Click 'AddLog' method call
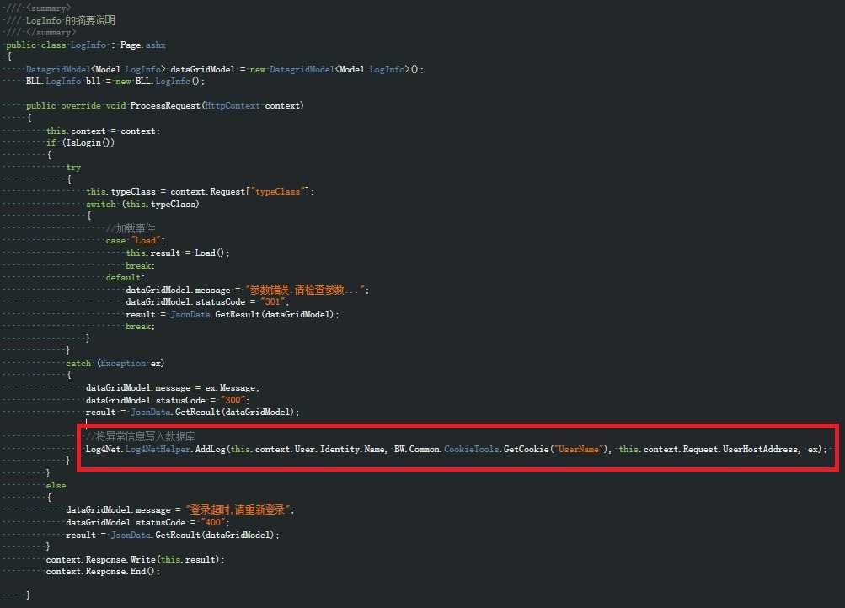The image size is (845, 608). [x=210, y=449]
